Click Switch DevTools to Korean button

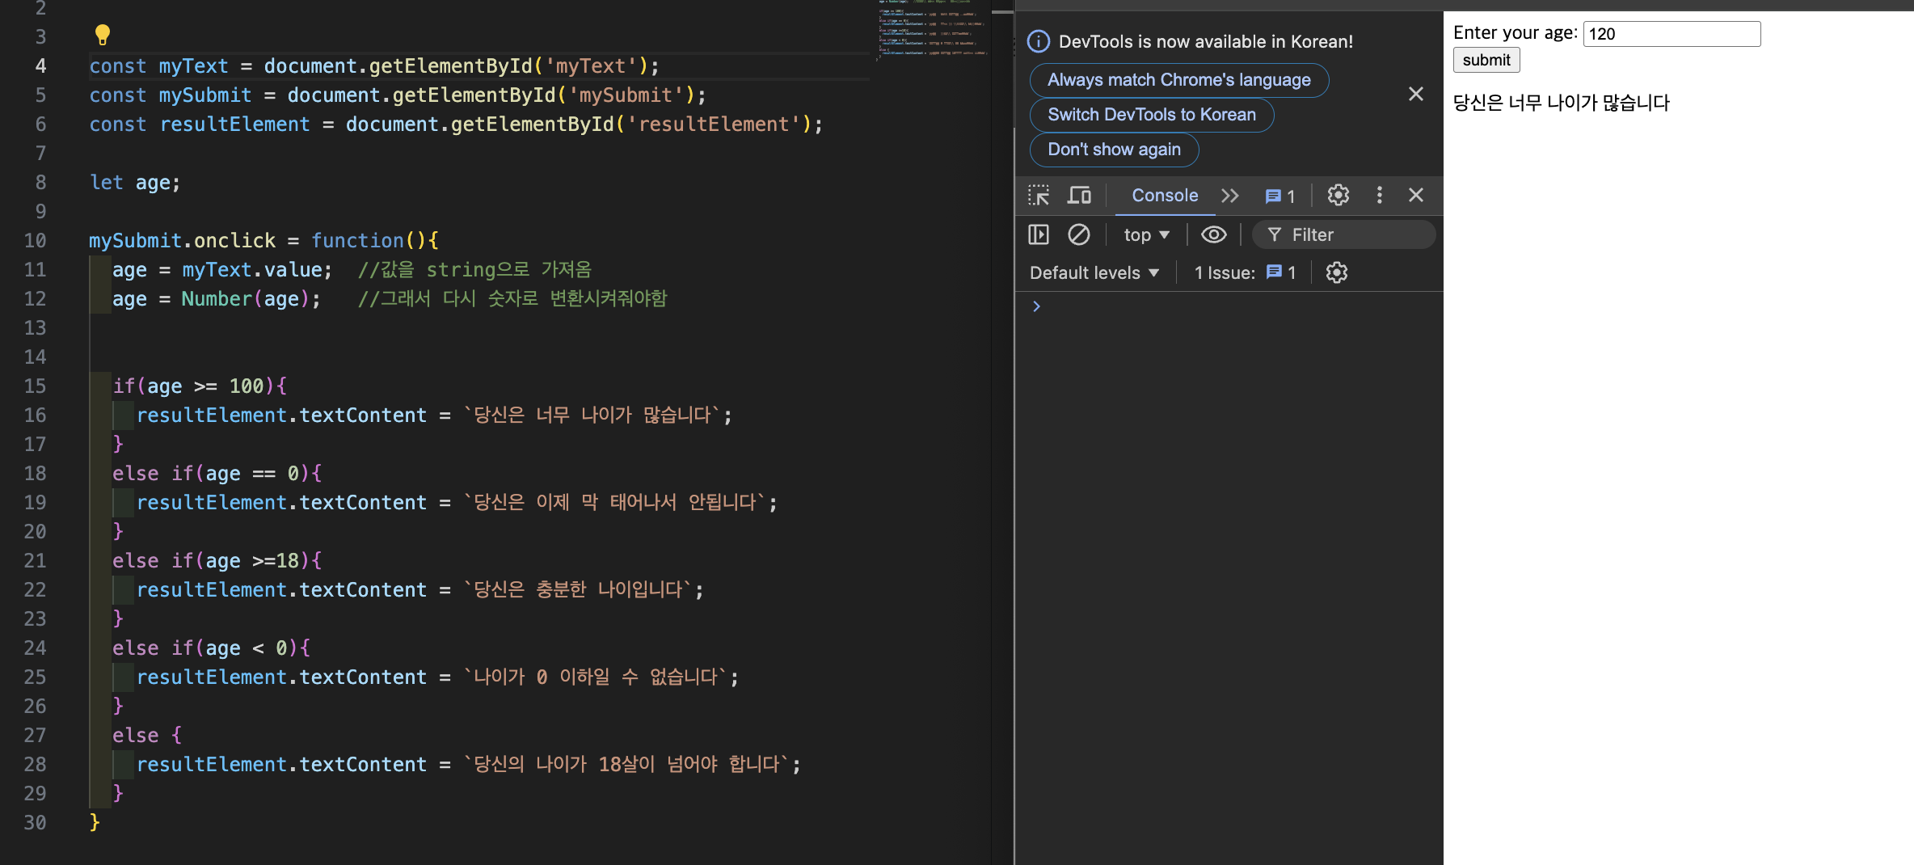coord(1152,115)
